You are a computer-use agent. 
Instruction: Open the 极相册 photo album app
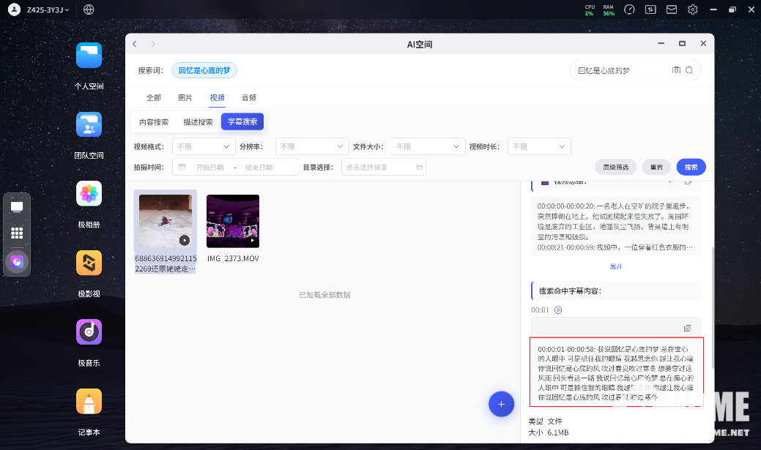pos(89,194)
